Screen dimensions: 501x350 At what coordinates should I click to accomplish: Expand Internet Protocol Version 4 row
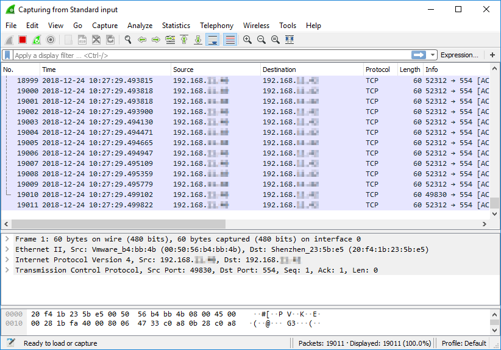[x=7, y=260]
